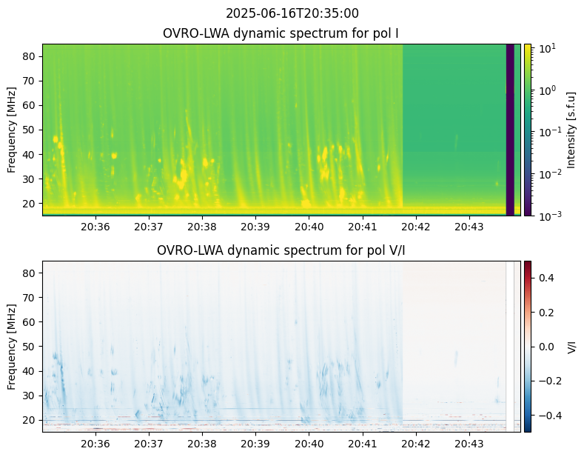Image resolution: width=584 pixels, height=457 pixels.
Task: Click the top plot's 'Frequency [MHz]' axis label
Action: [12, 130]
